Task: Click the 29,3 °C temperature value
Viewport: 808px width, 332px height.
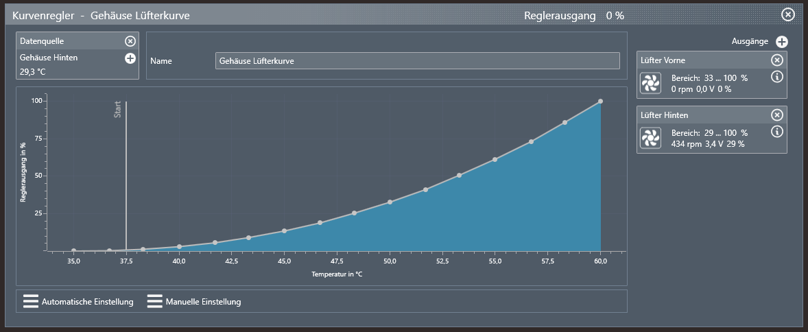Action: (33, 72)
